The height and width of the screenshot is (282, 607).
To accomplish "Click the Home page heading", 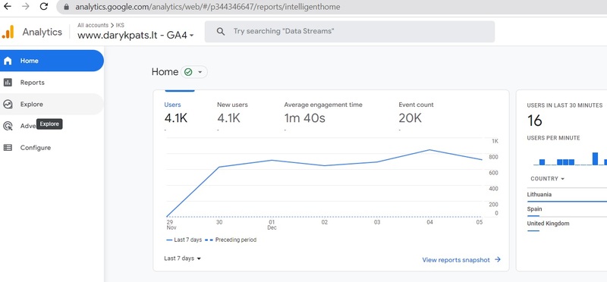I will 165,72.
